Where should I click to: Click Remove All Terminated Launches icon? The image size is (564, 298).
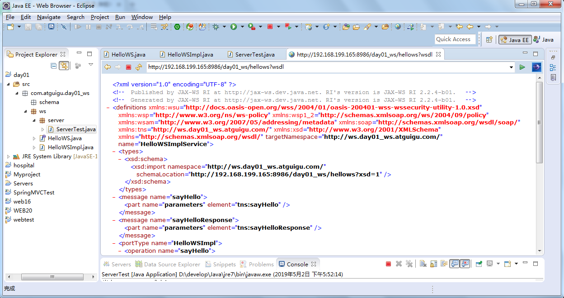point(409,264)
